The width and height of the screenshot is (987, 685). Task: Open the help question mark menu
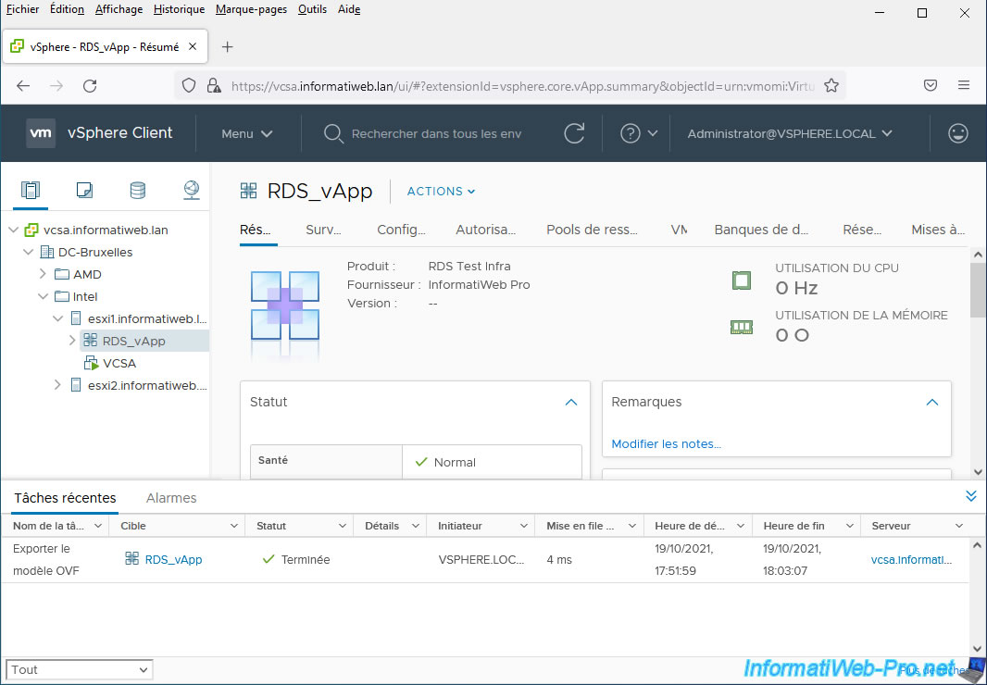pyautogui.click(x=638, y=133)
